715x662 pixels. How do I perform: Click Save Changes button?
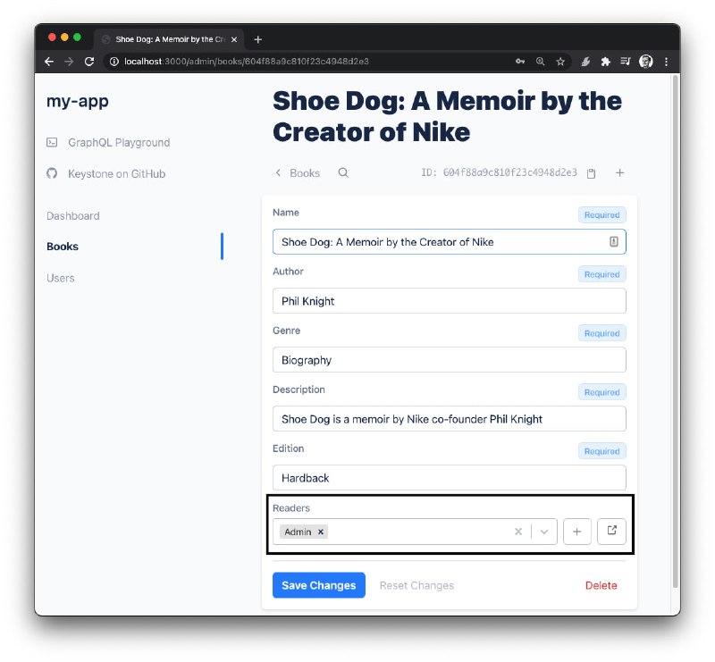pos(318,585)
